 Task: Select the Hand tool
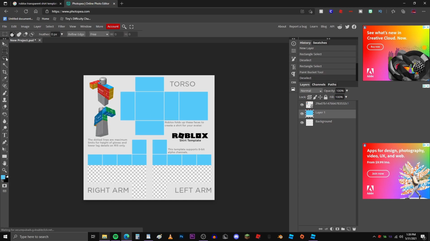(x=5, y=163)
